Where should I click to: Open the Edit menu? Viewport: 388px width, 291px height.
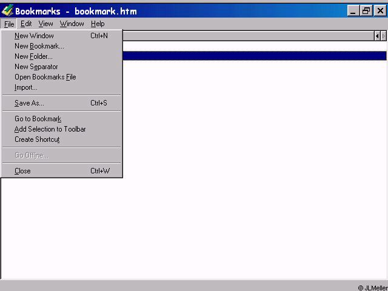point(26,24)
